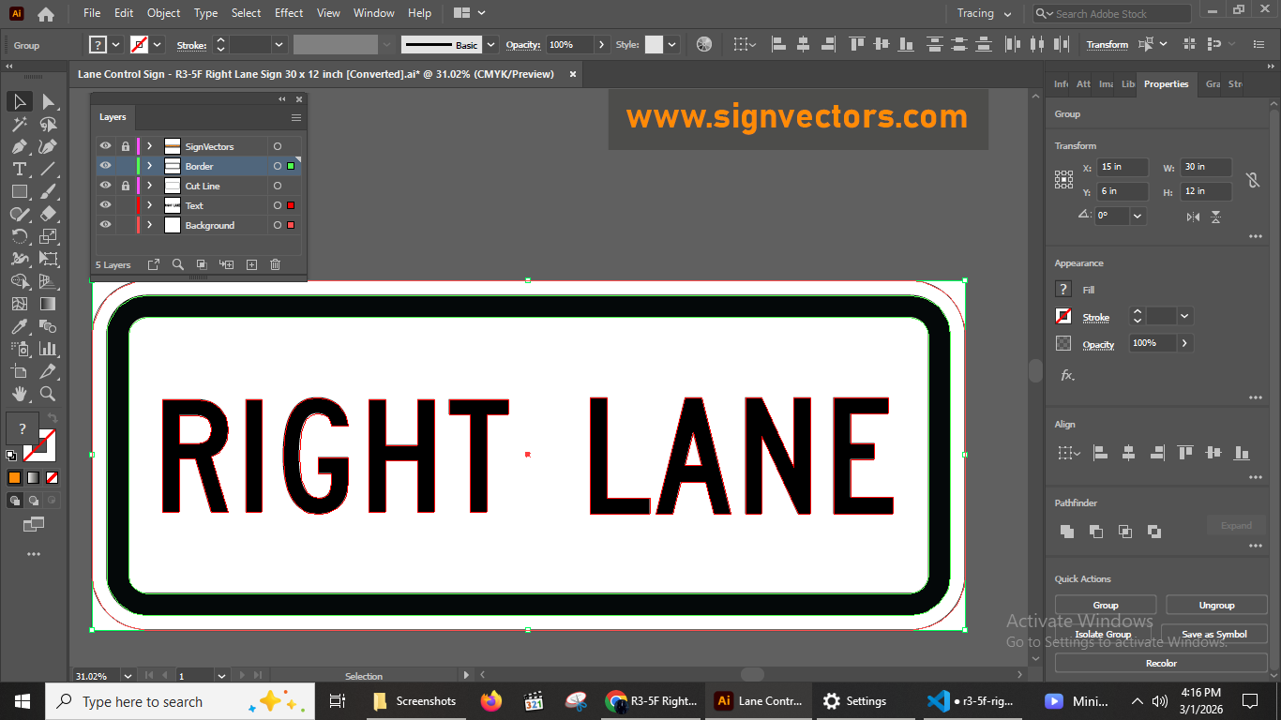Select the Rotate tool
This screenshot has width=1281, height=720.
pyautogui.click(x=20, y=236)
